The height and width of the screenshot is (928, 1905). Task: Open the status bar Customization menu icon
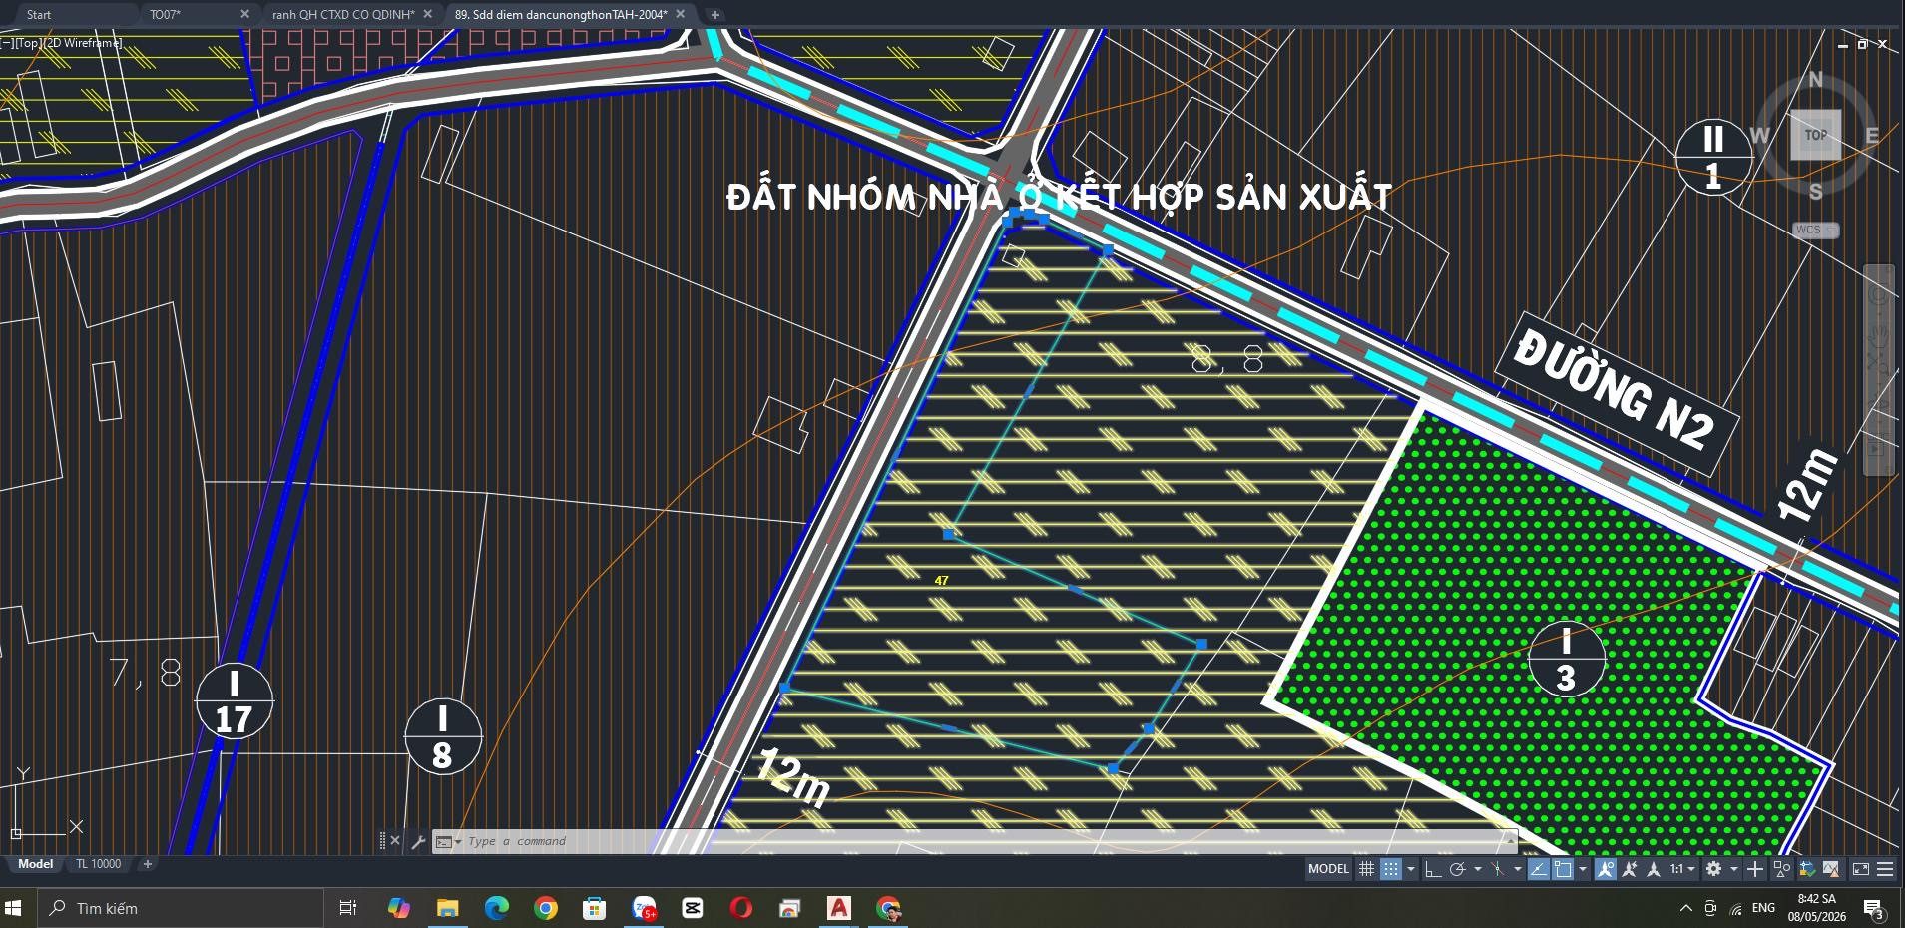pyautogui.click(x=1885, y=869)
